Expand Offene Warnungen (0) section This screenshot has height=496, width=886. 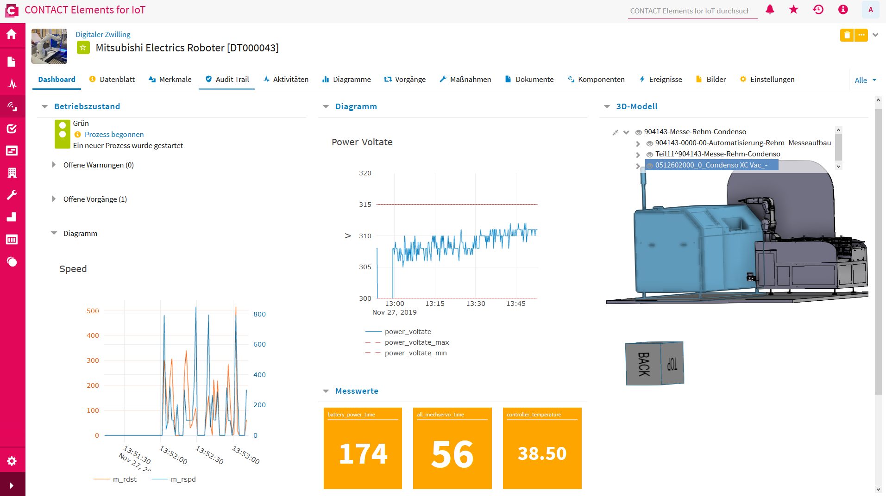(54, 165)
